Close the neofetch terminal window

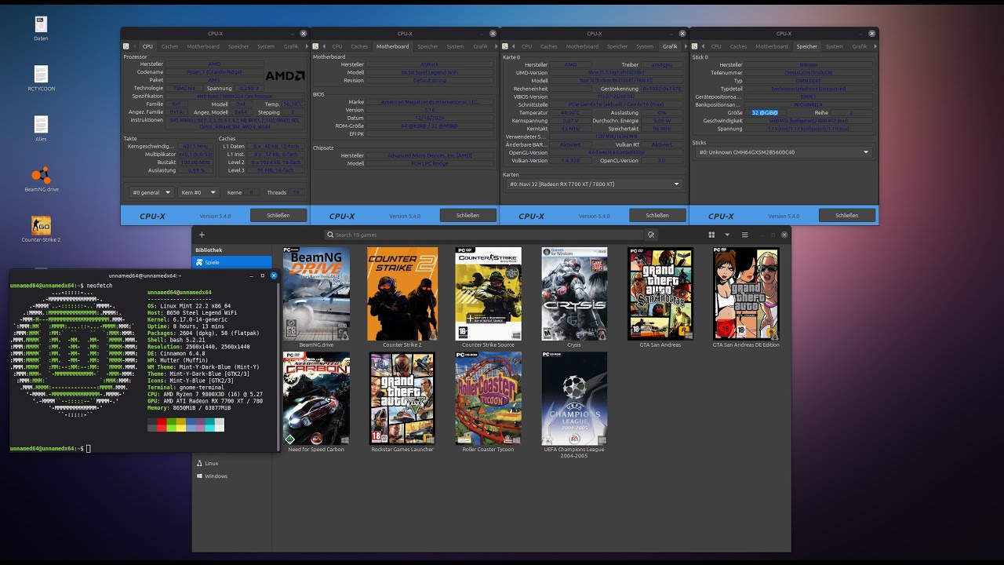click(274, 275)
